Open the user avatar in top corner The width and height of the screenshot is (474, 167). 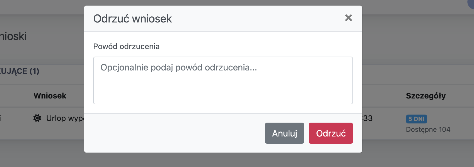tap(471, 3)
